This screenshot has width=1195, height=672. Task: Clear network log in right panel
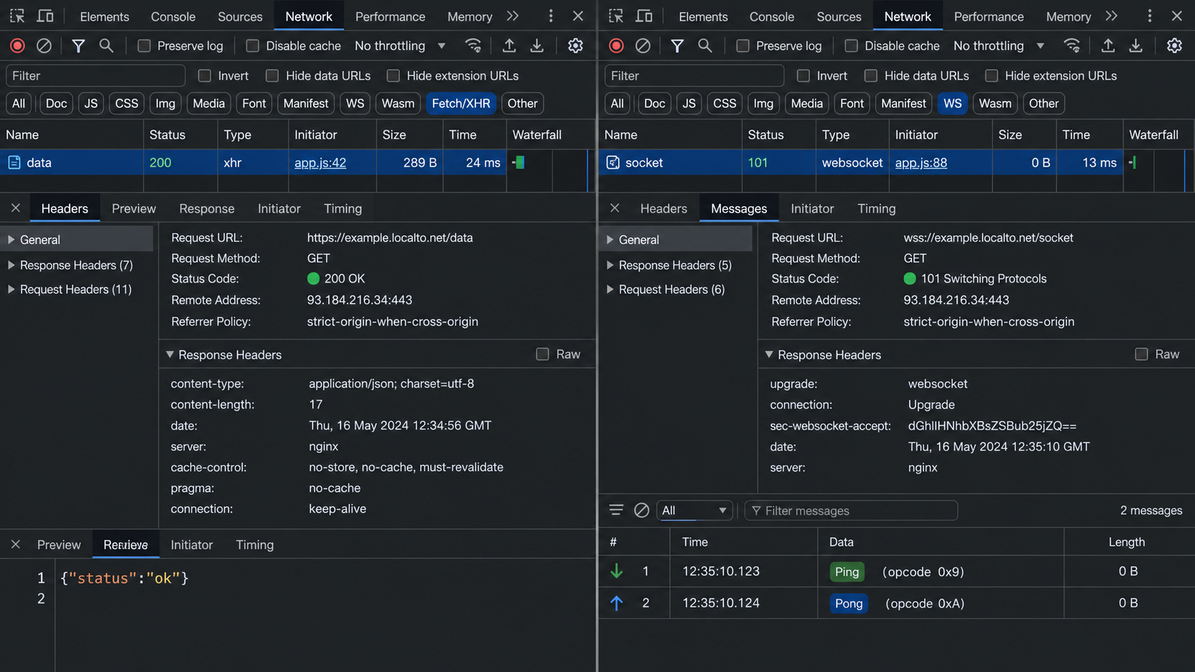pyautogui.click(x=643, y=46)
